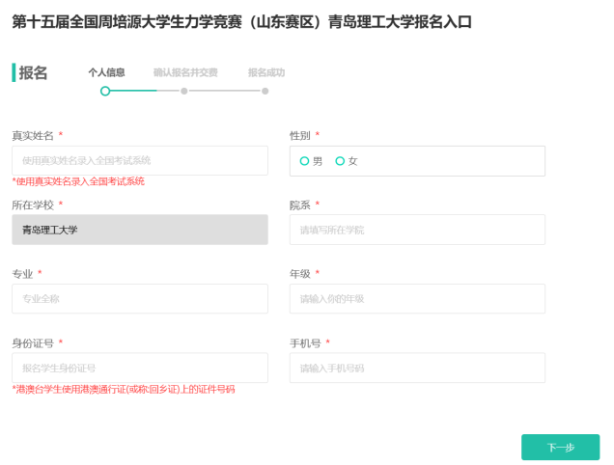Click the 所在学校 field showing 青岛理工大学
This screenshot has height=465, width=614.
pos(140,230)
